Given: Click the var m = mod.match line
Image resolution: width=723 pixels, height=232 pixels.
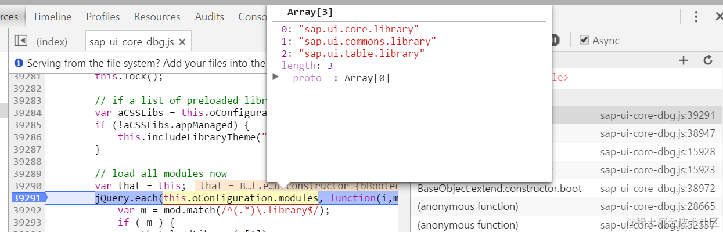Looking at the screenshot, I should coord(224,210).
